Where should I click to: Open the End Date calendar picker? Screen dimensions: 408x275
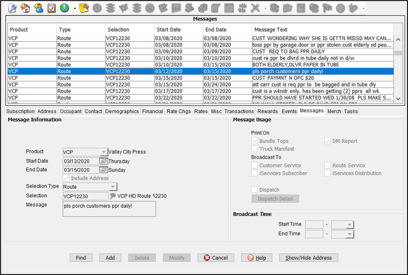[x=104, y=170]
